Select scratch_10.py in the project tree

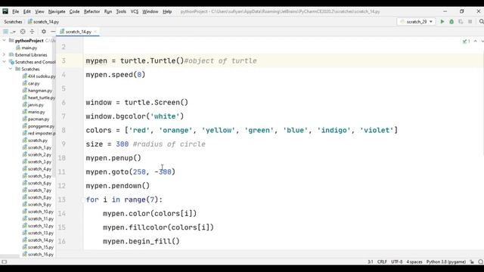pyautogui.click(x=38, y=212)
